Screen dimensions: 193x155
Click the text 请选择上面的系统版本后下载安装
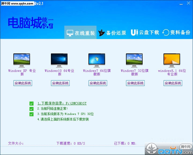tap(63, 119)
